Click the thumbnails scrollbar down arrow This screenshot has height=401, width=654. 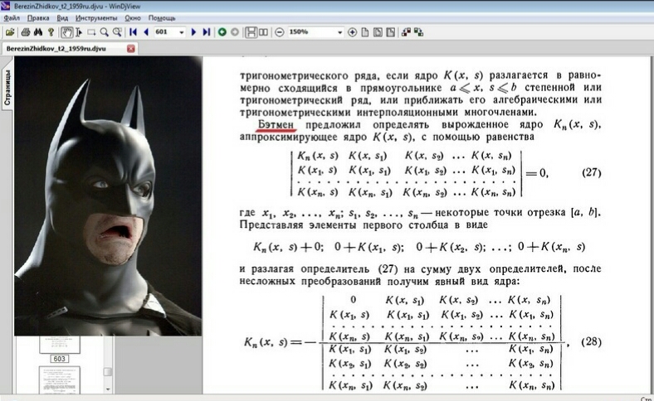coord(108,389)
